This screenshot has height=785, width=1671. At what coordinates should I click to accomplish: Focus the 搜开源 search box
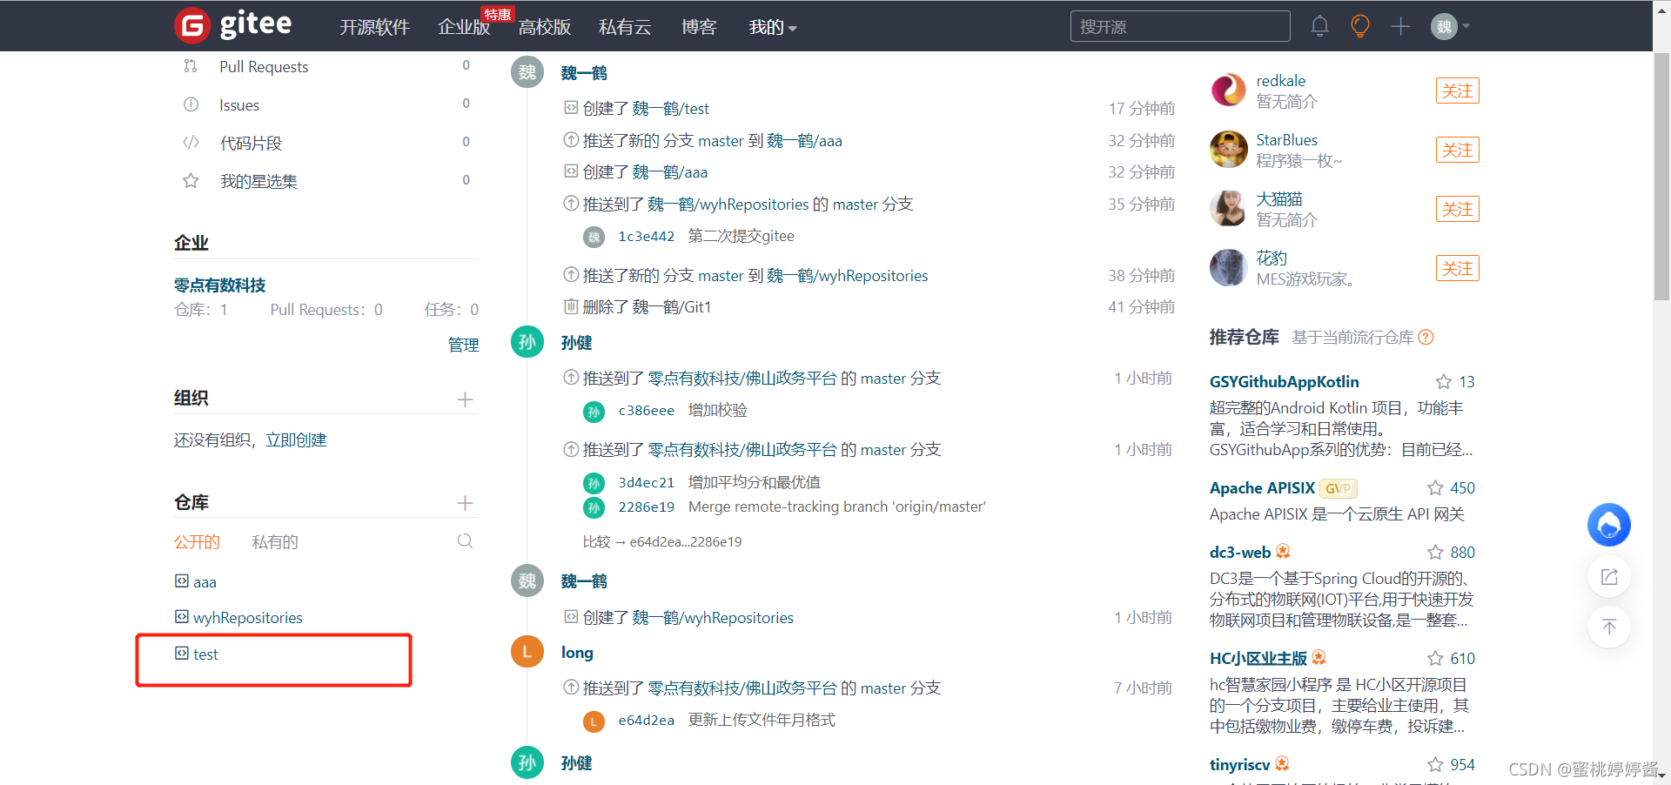point(1180,26)
